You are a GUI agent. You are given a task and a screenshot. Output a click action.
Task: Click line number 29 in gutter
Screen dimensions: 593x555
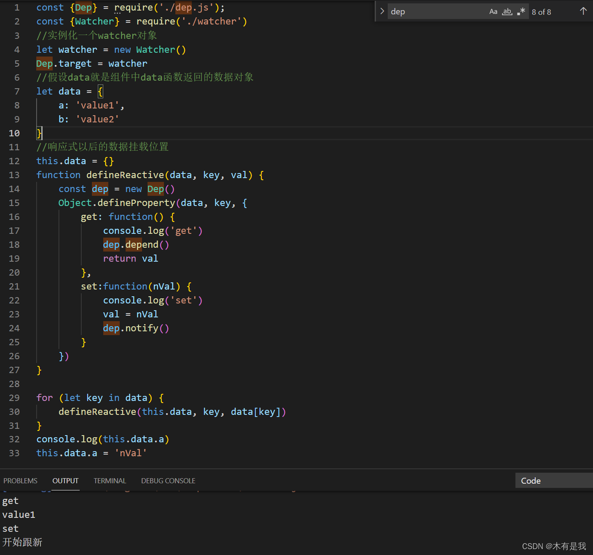click(x=14, y=398)
